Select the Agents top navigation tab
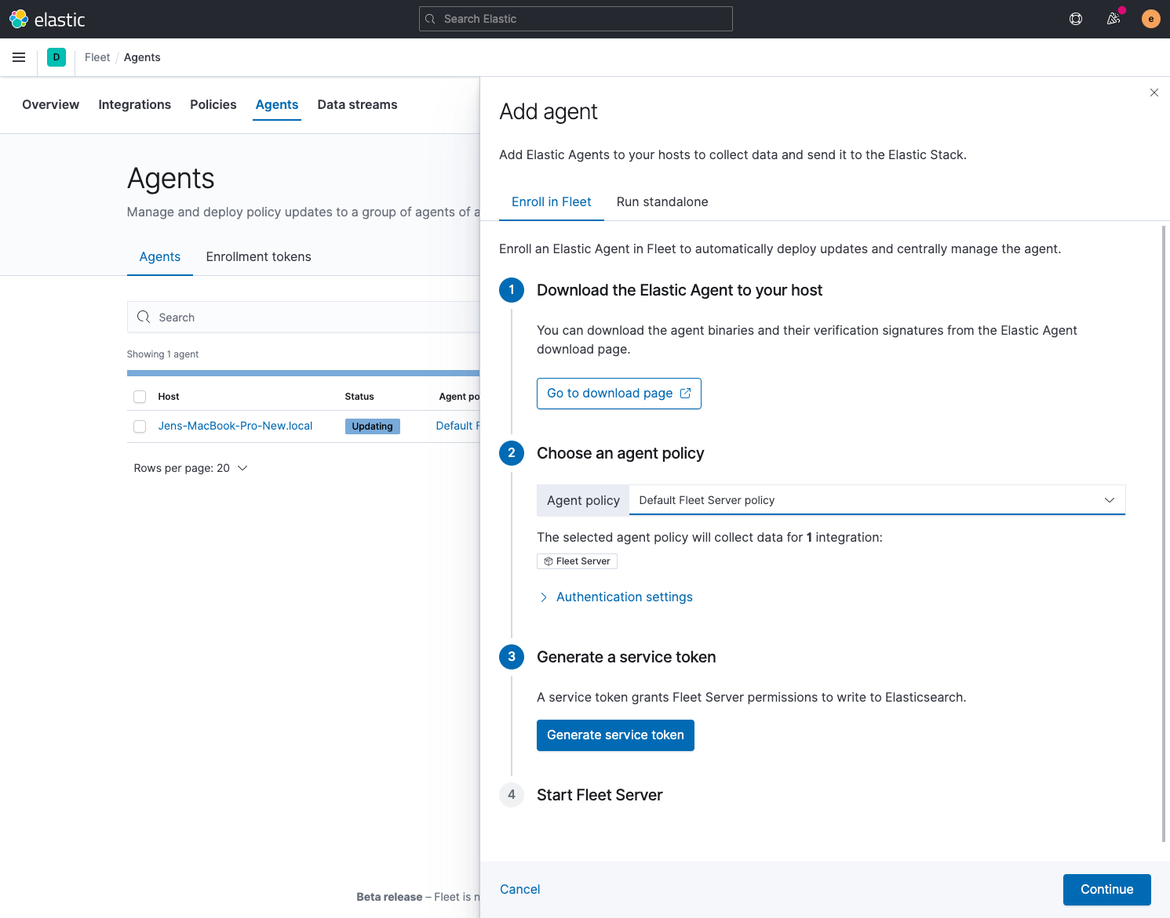Viewport: 1170px width, 918px height. point(277,104)
